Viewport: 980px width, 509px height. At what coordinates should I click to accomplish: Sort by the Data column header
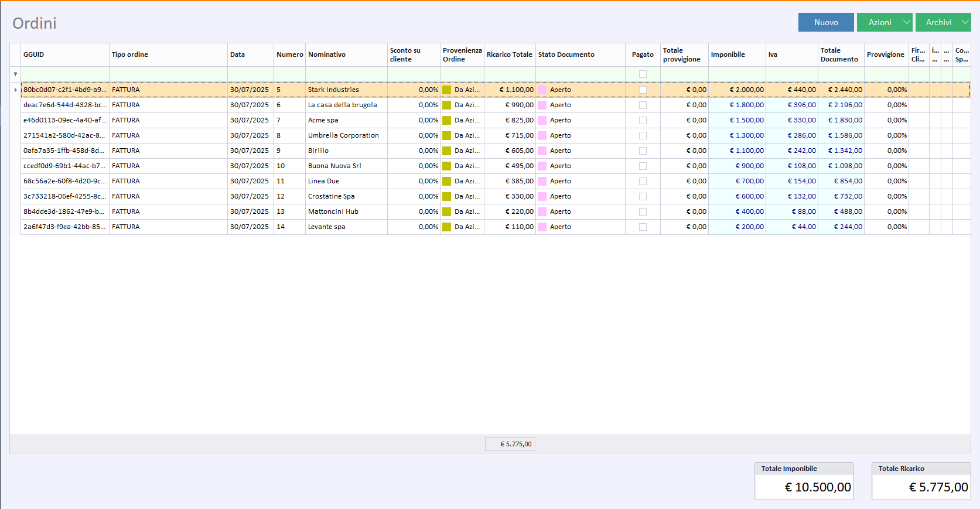251,54
